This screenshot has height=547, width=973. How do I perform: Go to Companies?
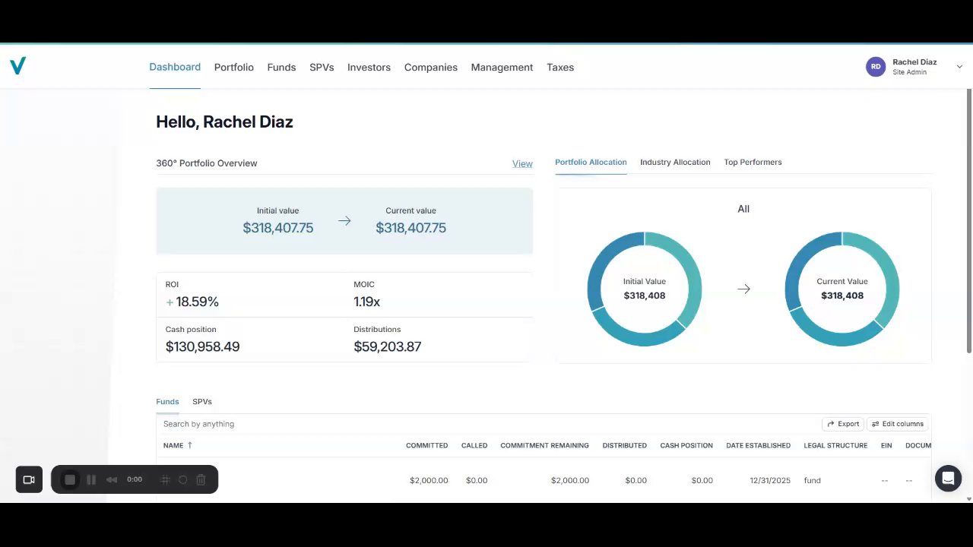431,67
